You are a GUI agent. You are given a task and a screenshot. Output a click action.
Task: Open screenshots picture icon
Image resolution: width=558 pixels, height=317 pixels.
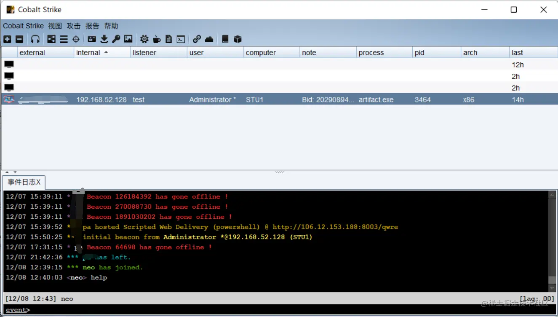128,39
